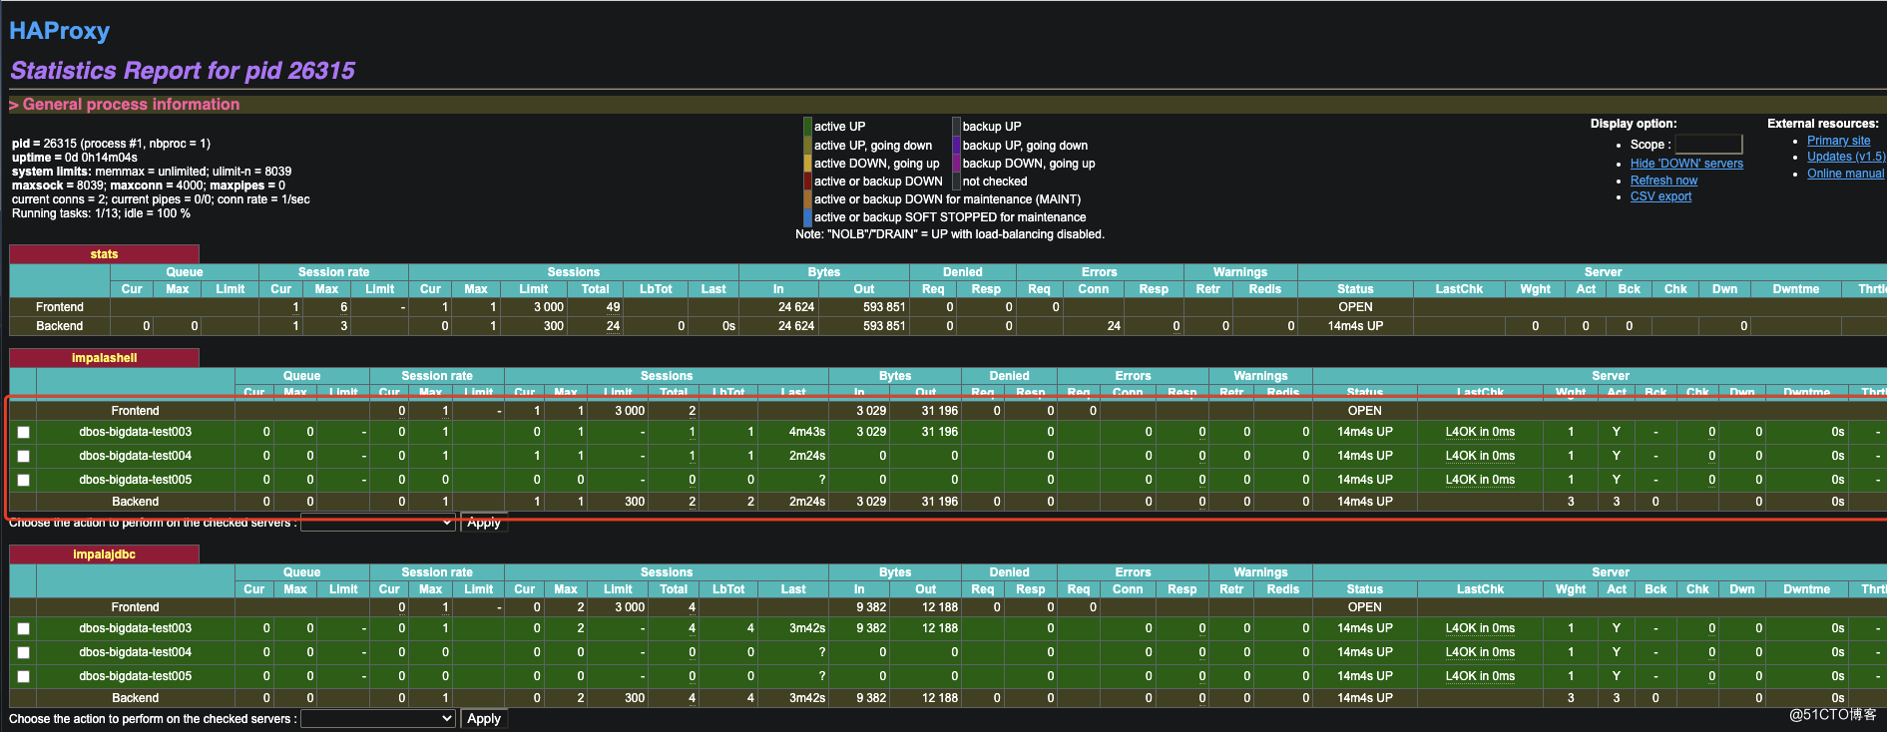Image resolution: width=1887 pixels, height=732 pixels.
Task: Click the stats proxy title
Action: [x=104, y=254]
